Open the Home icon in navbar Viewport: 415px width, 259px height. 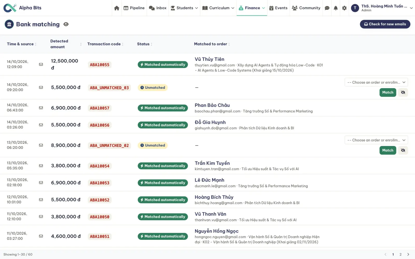tap(117, 8)
